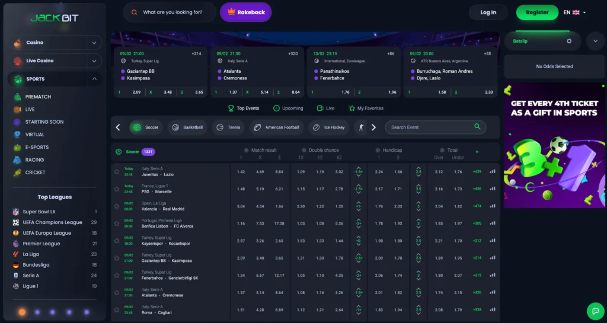Click the 'What are you looking for?' search field
Image resolution: width=607 pixels, height=323 pixels.
pos(172,12)
